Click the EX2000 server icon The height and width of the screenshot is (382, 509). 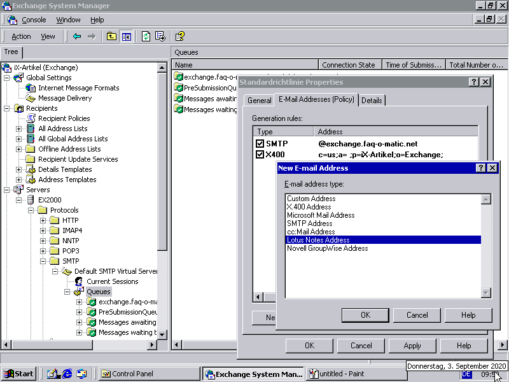31,200
